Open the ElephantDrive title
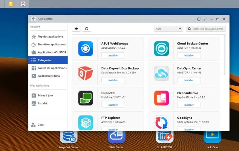The height and width of the screenshot is (151, 239). [188, 93]
